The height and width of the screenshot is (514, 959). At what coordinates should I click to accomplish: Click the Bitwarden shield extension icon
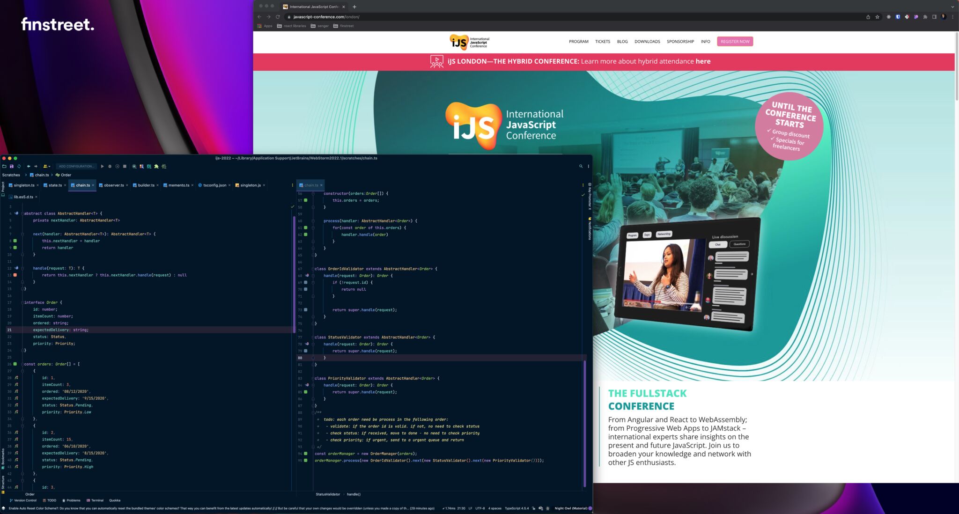pos(898,17)
